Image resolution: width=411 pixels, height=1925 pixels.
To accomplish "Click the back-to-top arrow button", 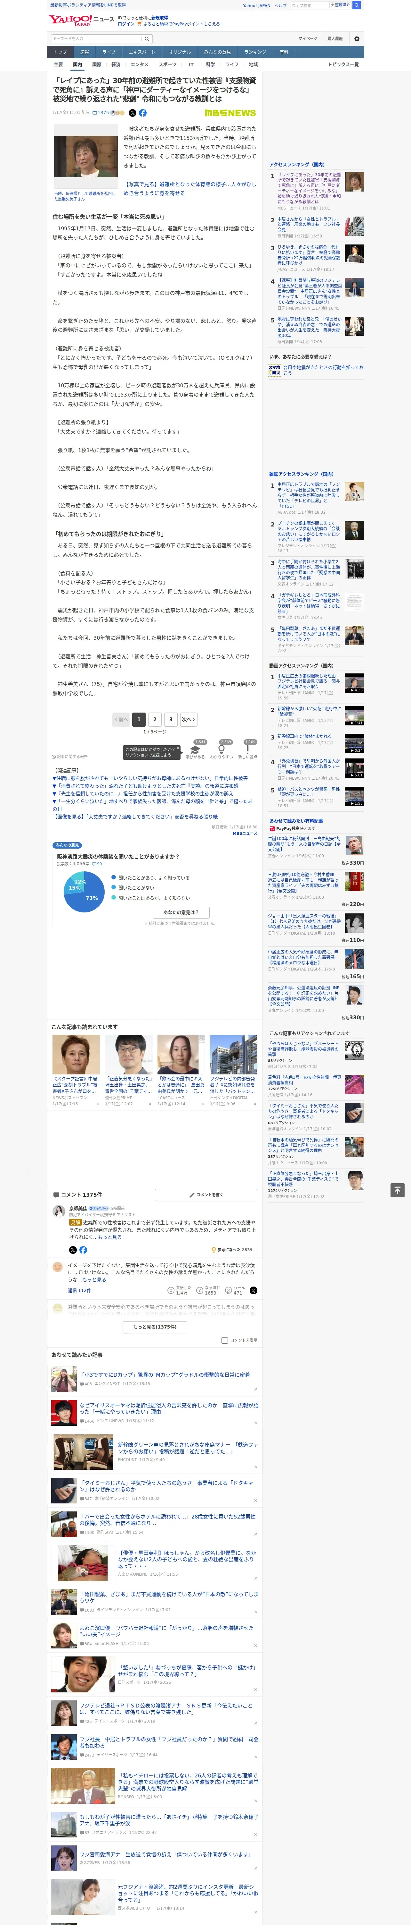I will point(398,1190).
